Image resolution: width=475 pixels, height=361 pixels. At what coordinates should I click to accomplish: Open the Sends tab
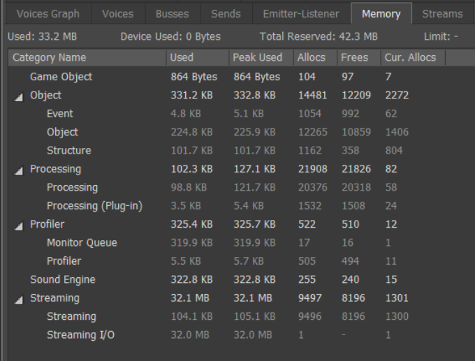point(225,14)
